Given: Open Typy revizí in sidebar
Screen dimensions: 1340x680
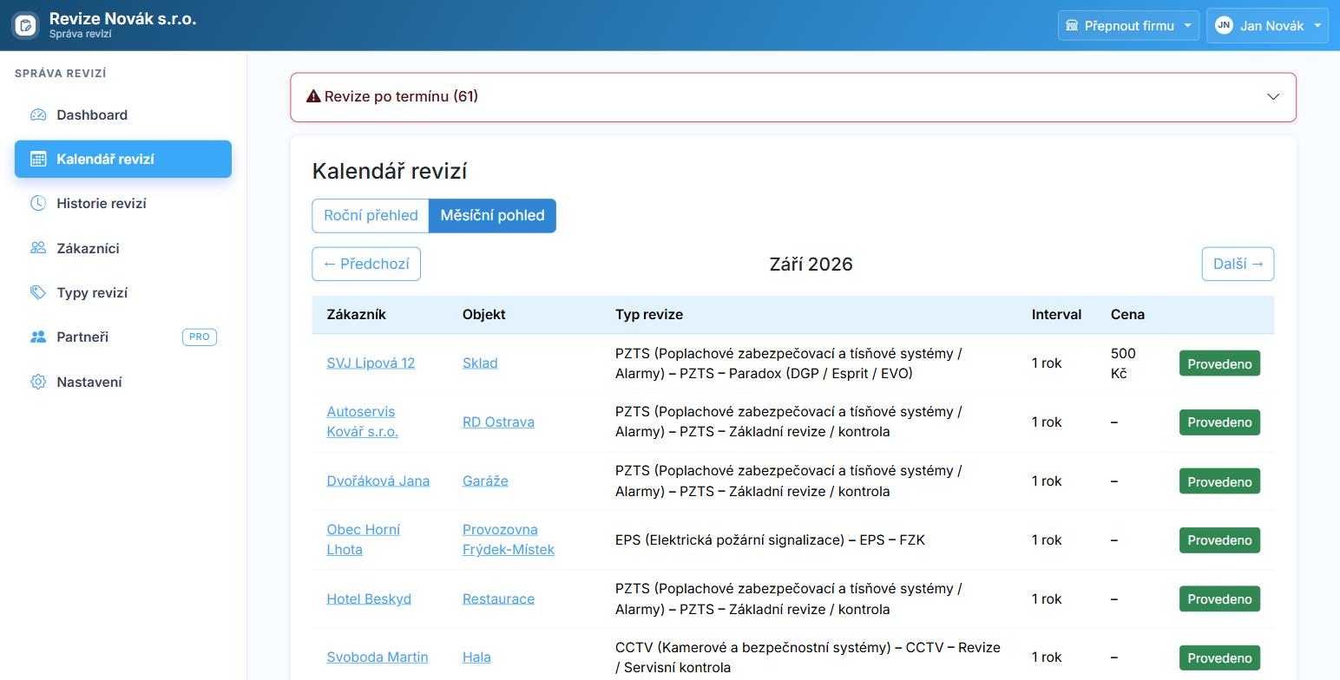Looking at the screenshot, I should (x=123, y=292).
